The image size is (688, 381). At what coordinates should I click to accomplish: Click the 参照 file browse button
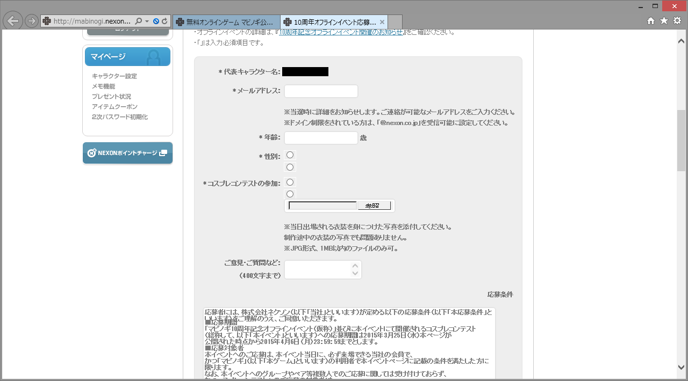point(374,206)
